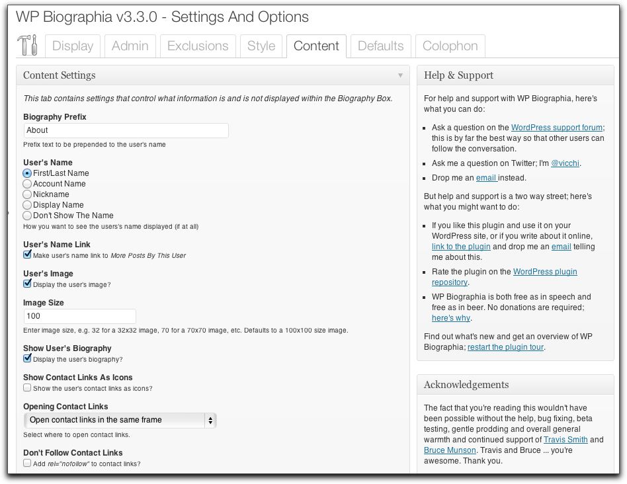Screen dimensions: 627x484
Task: Switch to the Display tab
Action: pos(73,46)
